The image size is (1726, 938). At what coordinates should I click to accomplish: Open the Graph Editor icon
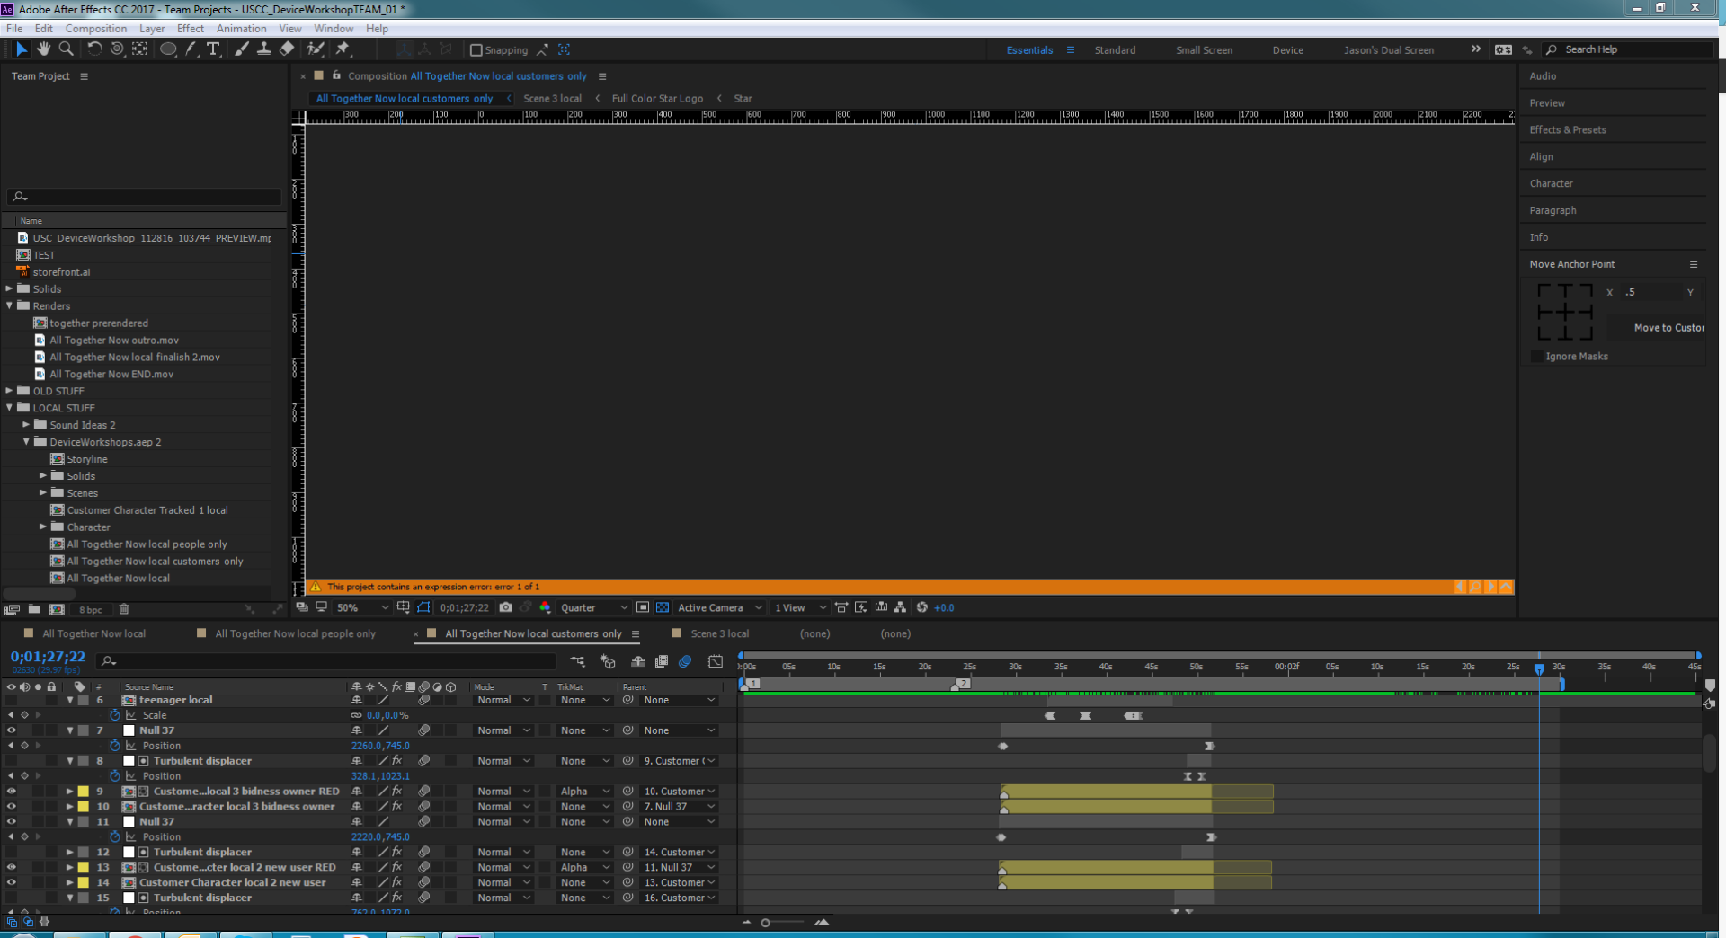click(x=716, y=662)
